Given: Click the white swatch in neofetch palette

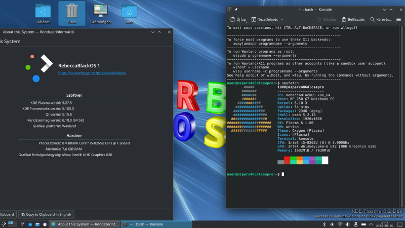Looking at the screenshot, I should point(325,160).
